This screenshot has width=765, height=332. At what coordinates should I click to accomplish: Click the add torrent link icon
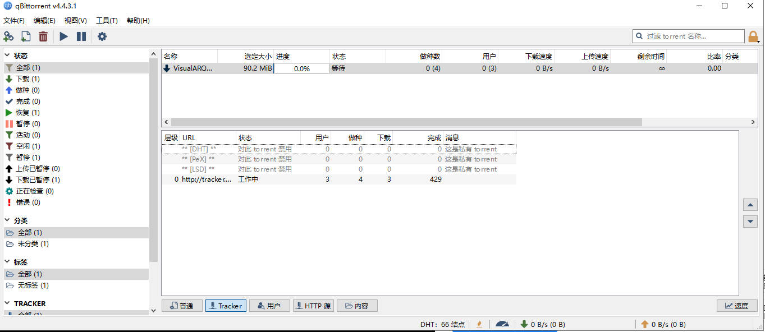(8, 36)
